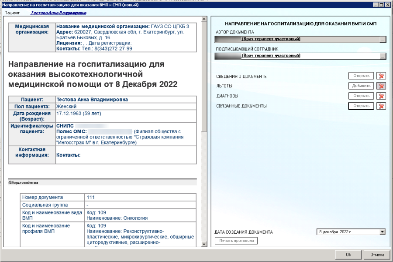This screenshot has height=262, width=393.
Task: Open the Сведения о документе section
Action: tap(361, 76)
